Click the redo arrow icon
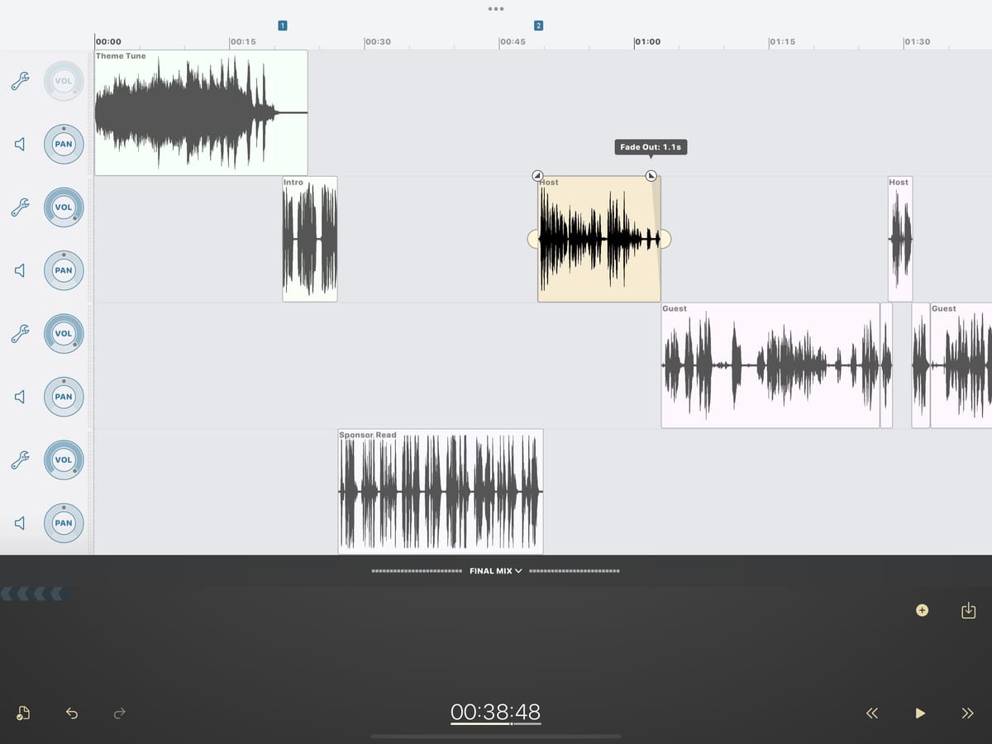Viewport: 992px width, 744px height. [x=119, y=713]
